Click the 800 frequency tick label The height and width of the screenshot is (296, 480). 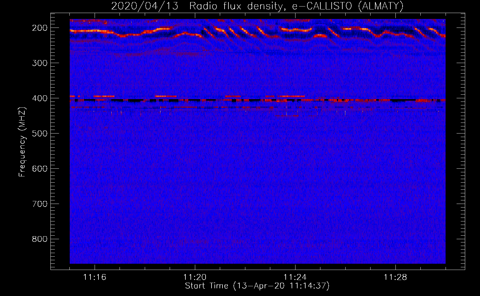[x=39, y=239]
